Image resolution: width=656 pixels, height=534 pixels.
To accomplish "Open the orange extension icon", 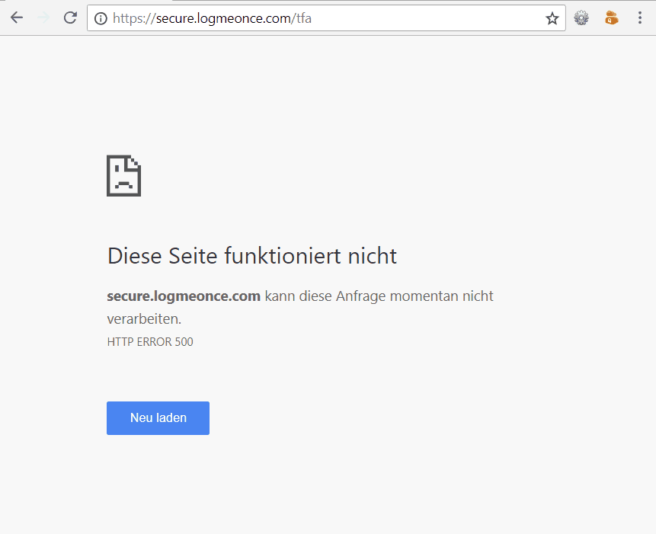I will pyautogui.click(x=612, y=18).
